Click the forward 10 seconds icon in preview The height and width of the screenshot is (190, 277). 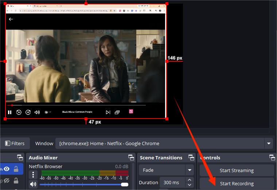(x=28, y=112)
